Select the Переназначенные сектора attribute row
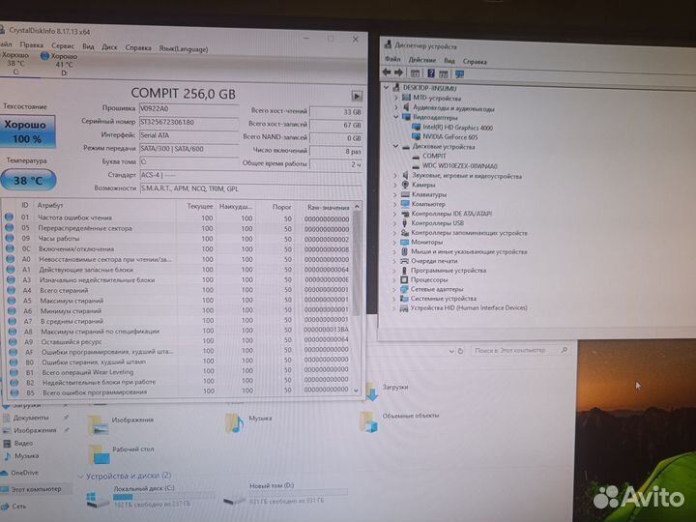 pos(178,228)
